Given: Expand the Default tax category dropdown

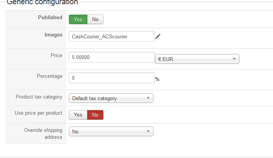Looking at the screenshot, I should [111, 98].
